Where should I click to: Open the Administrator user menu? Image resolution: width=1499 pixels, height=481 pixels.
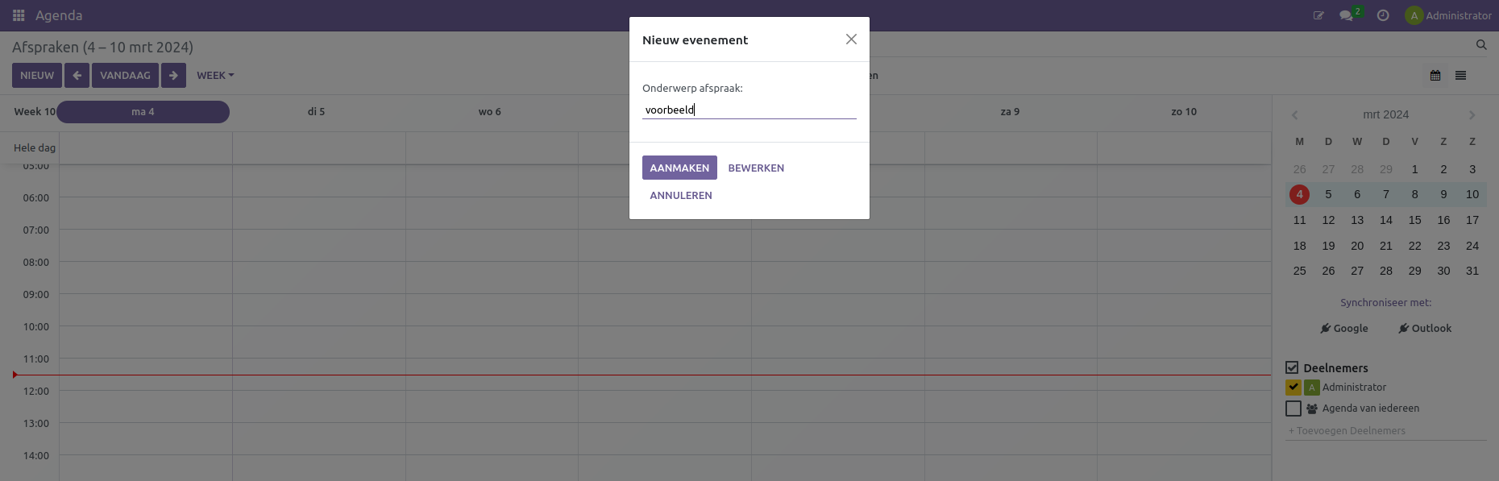coord(1448,15)
